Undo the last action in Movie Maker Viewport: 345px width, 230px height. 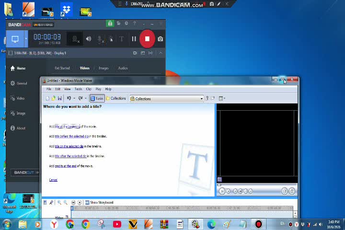tap(69, 98)
